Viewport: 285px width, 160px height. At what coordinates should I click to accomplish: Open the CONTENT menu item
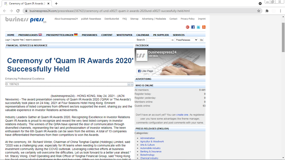tap(107, 35)
